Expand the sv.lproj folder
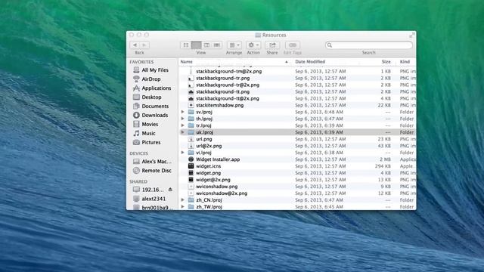This screenshot has height=272, width=484. (182, 112)
